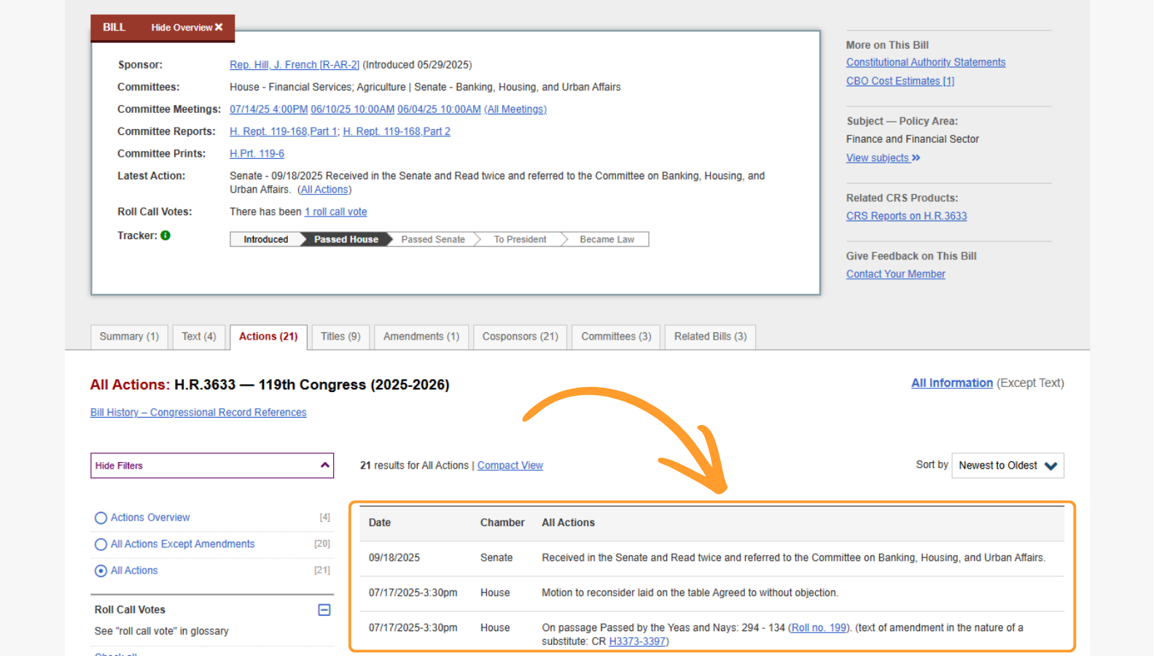This screenshot has height=656, width=1154.
Task: Collapse the Hide Filters panel
Action: click(212, 466)
